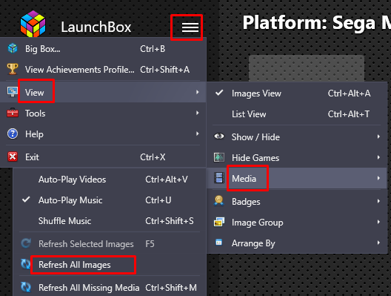Select the Arrange By menu label
The image size is (391, 296).
click(253, 243)
